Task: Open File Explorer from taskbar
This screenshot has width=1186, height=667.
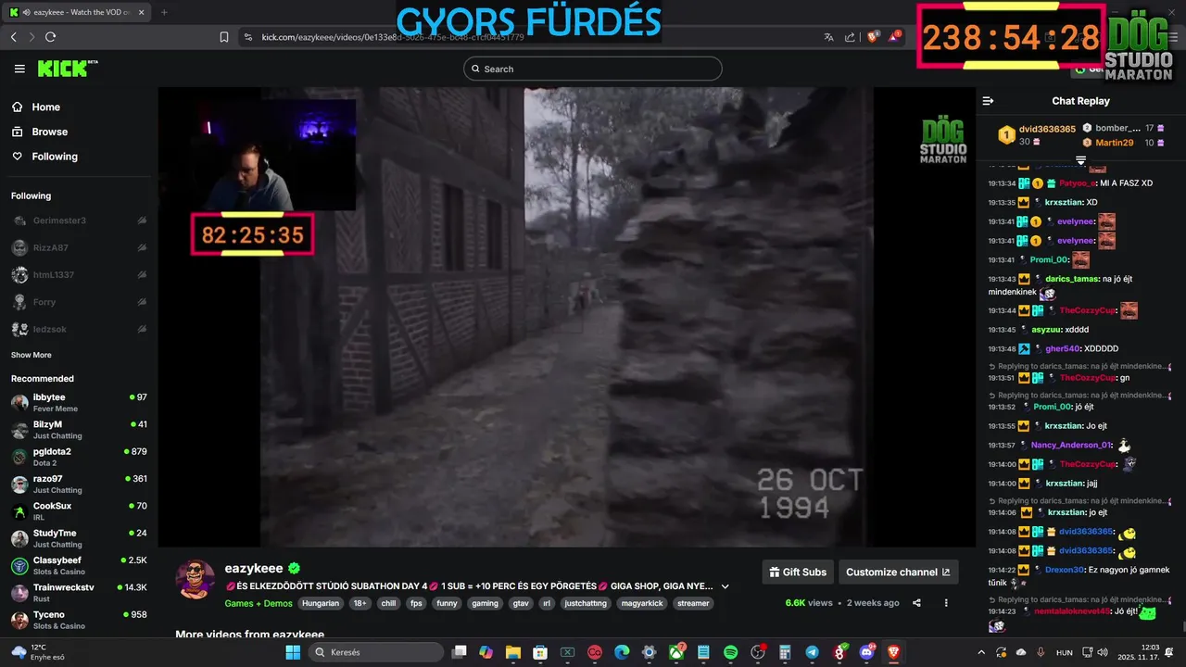Action: [512, 652]
